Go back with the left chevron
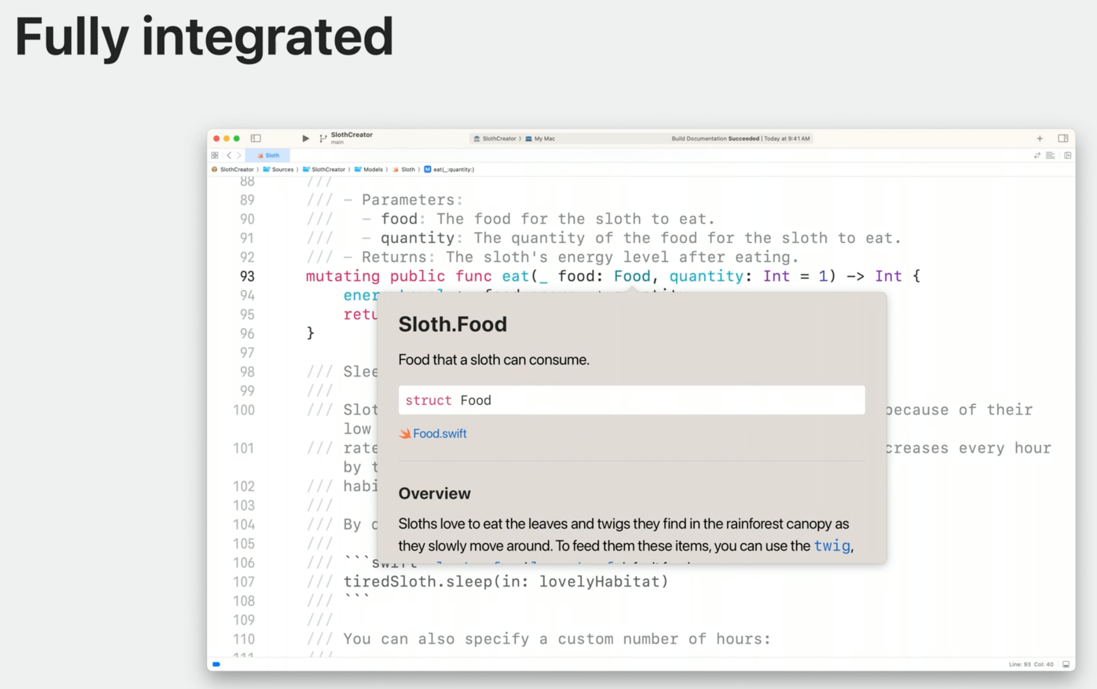This screenshot has height=689, width=1097. pyautogui.click(x=229, y=155)
